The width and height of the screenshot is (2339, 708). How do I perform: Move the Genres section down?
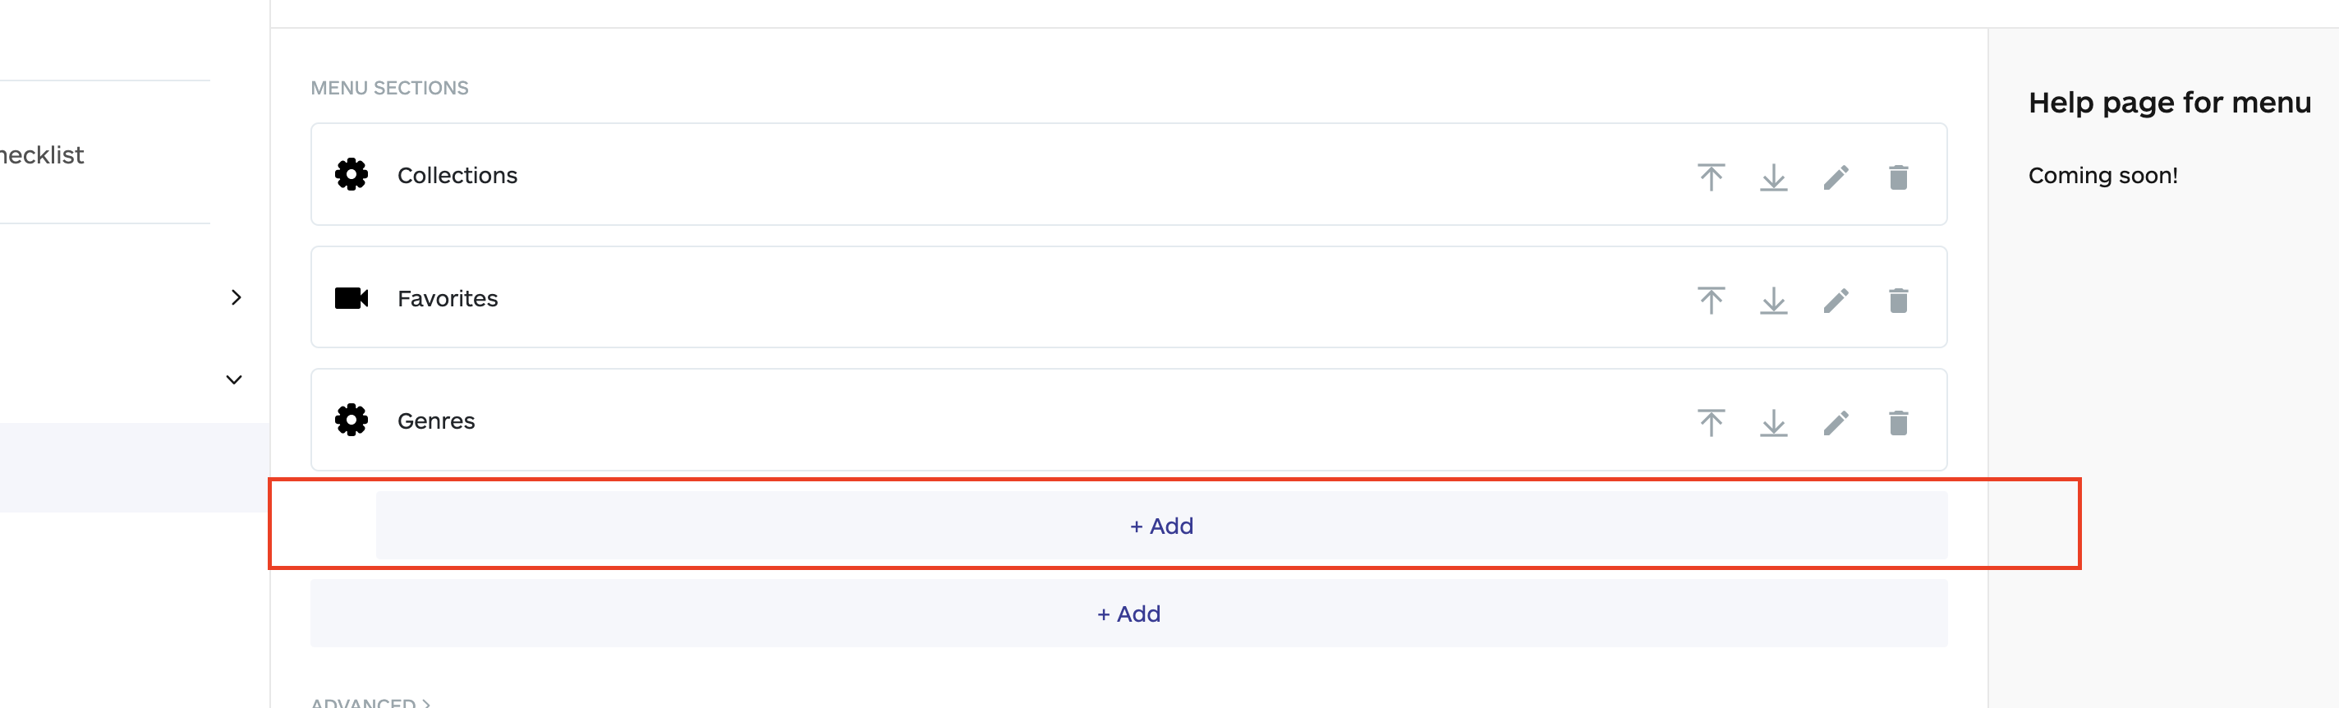[x=1773, y=421]
